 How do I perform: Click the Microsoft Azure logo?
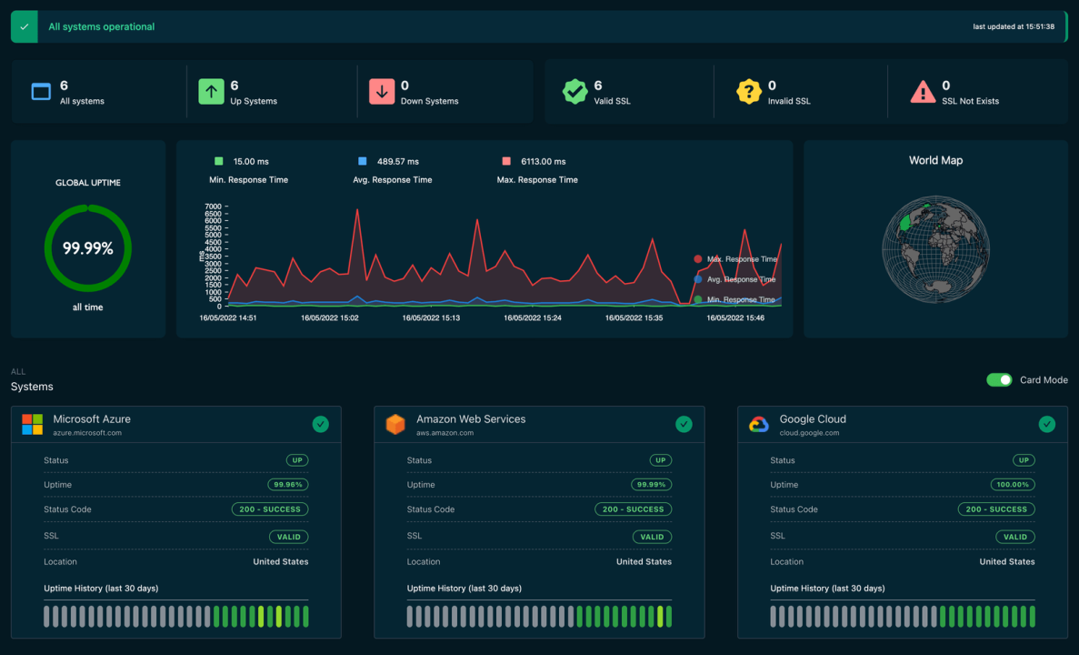click(x=33, y=425)
